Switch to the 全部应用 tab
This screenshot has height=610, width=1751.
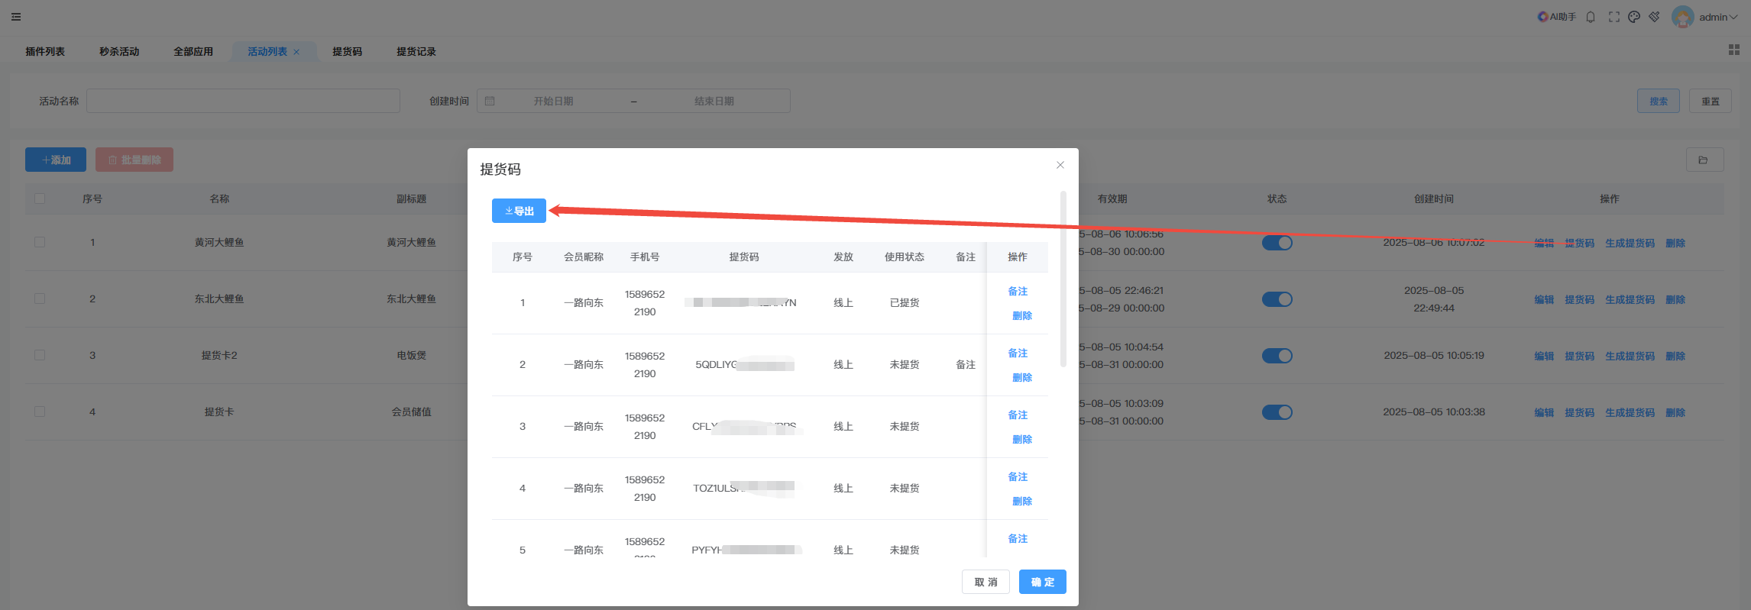pos(193,52)
